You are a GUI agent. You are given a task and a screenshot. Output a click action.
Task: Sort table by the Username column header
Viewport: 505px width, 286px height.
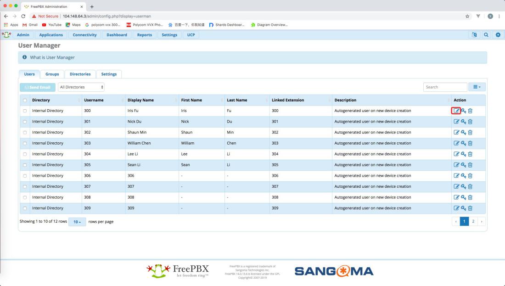point(94,100)
